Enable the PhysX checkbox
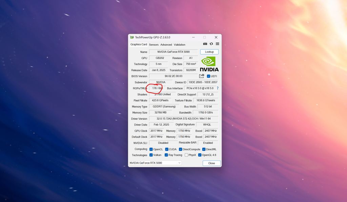The width and height of the screenshot is (347, 202). coord(186,155)
